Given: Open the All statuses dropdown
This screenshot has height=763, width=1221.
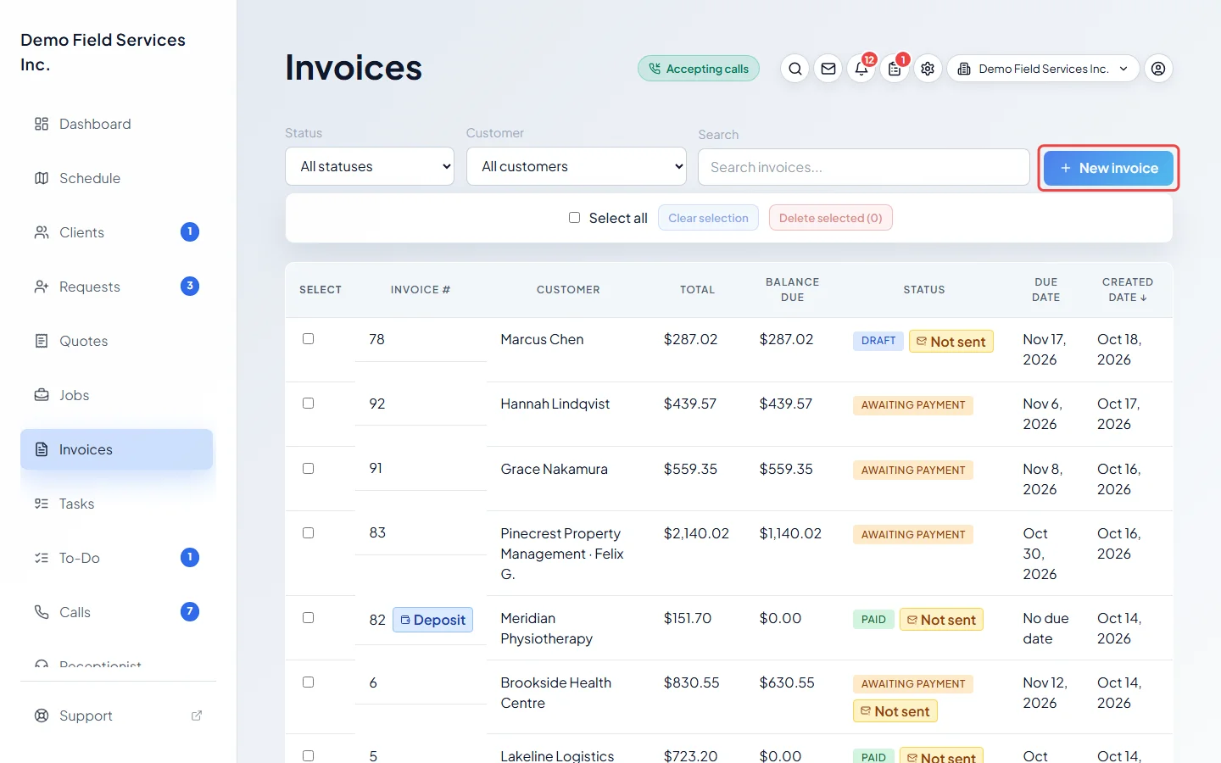Looking at the screenshot, I should click(370, 166).
